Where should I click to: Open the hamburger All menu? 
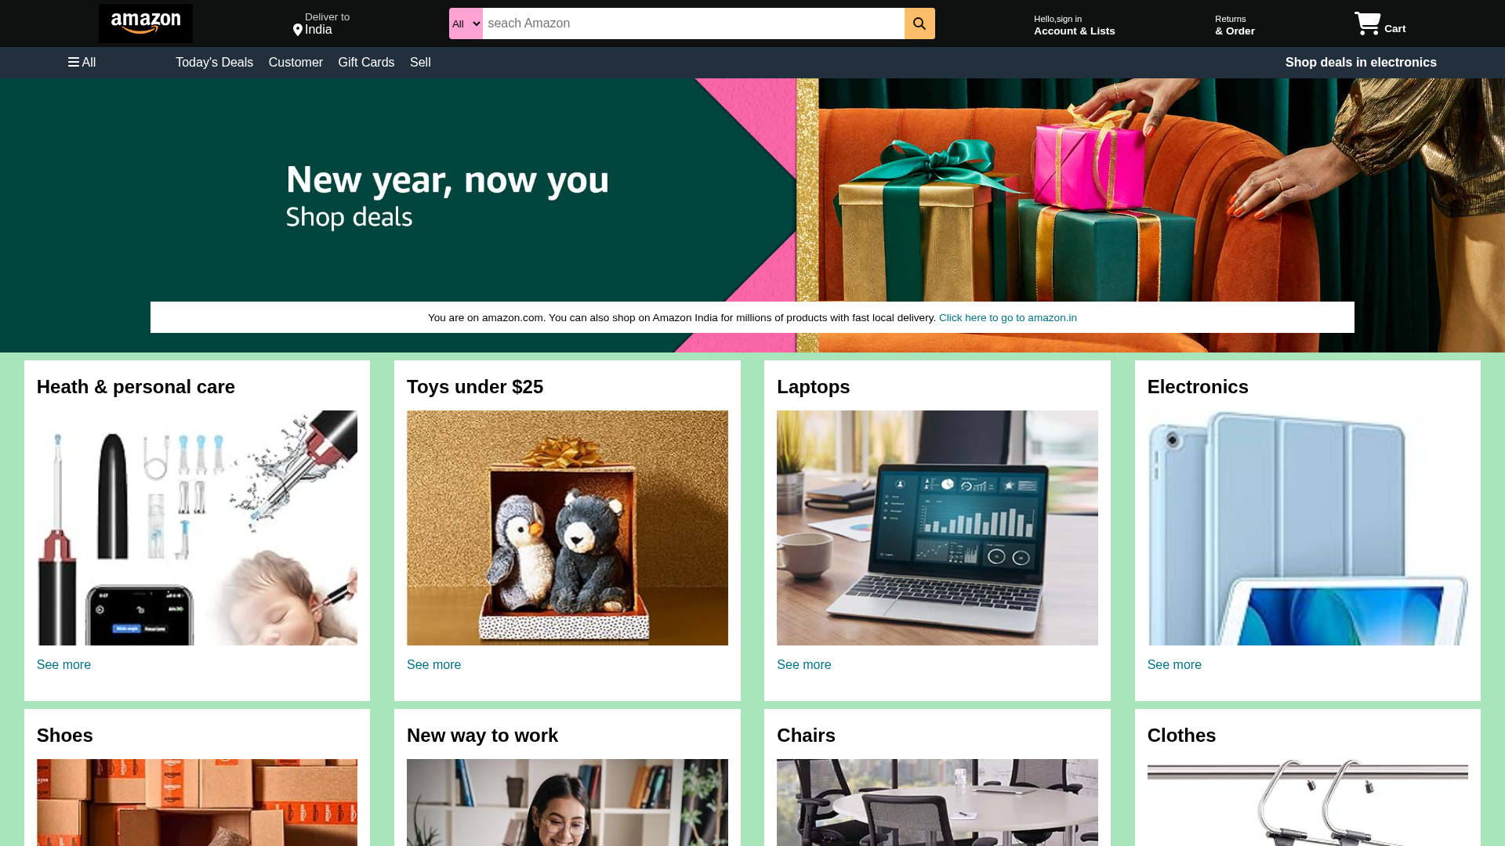tap(82, 62)
